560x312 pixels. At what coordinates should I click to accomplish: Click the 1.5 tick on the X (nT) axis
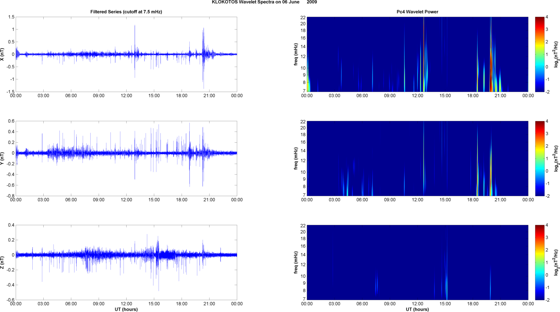(11, 17)
